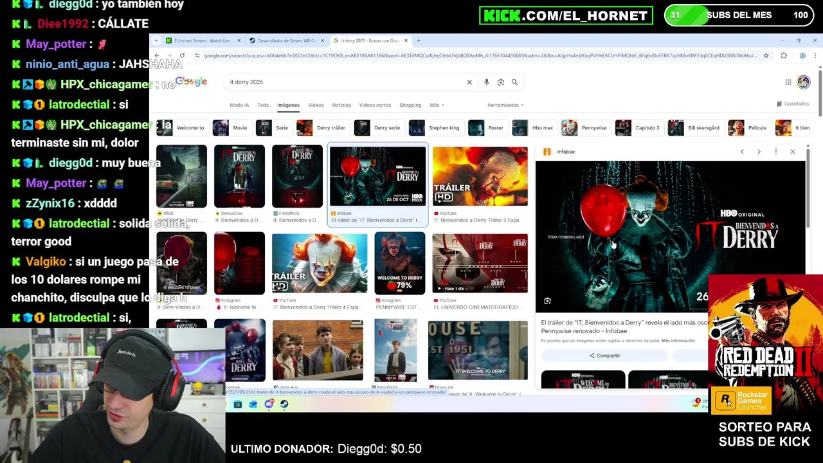Image resolution: width=823 pixels, height=463 pixels.
Task: Open the 'El tráiler de IT: Bienvenidos a Derry' title link
Action: tap(624, 327)
